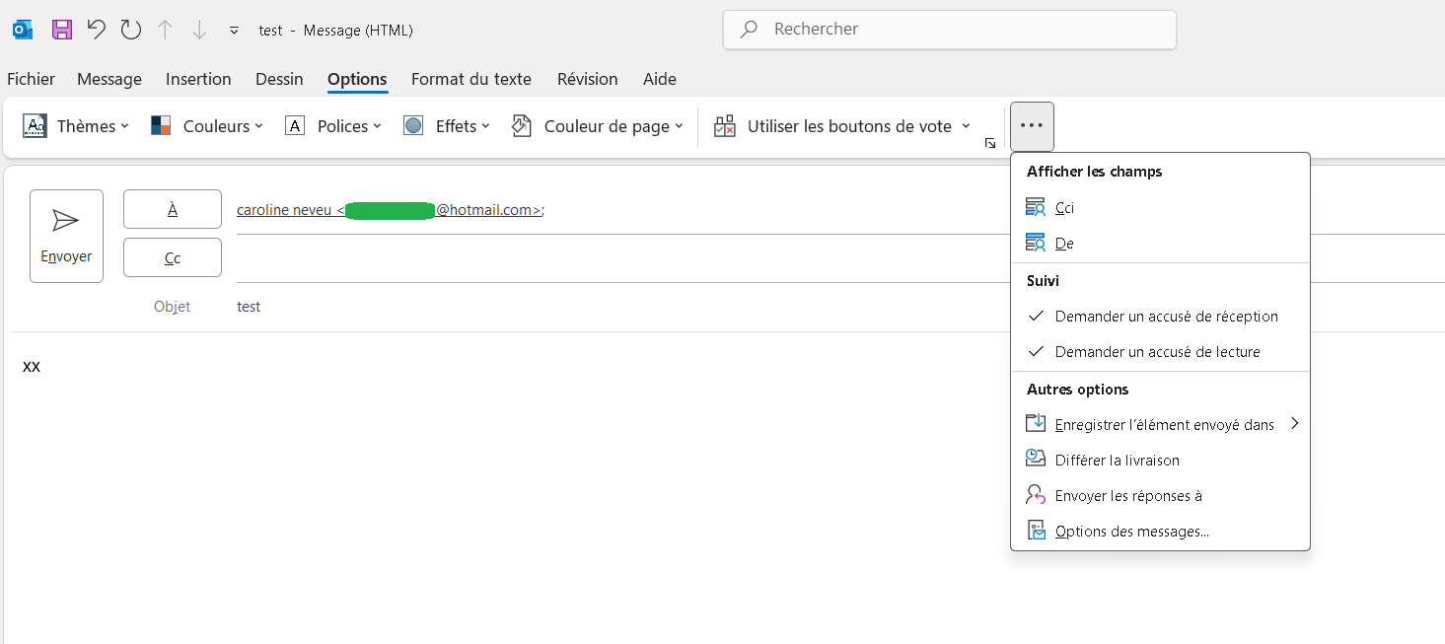Expand Enregistrer l'élément envoyé dans submenu

(x=1160, y=425)
